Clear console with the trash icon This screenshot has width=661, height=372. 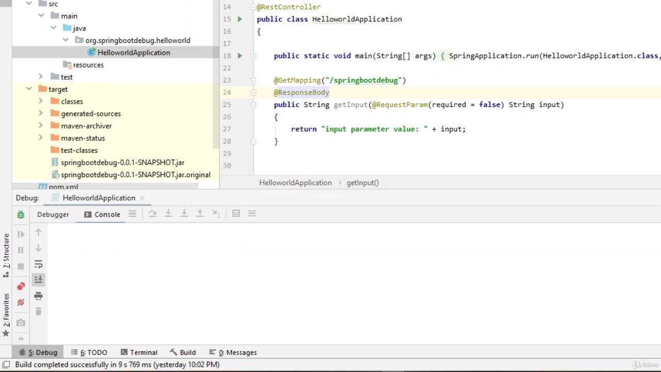point(38,312)
